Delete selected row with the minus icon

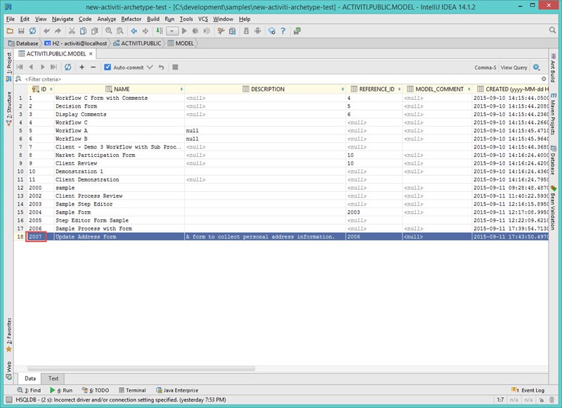click(93, 68)
